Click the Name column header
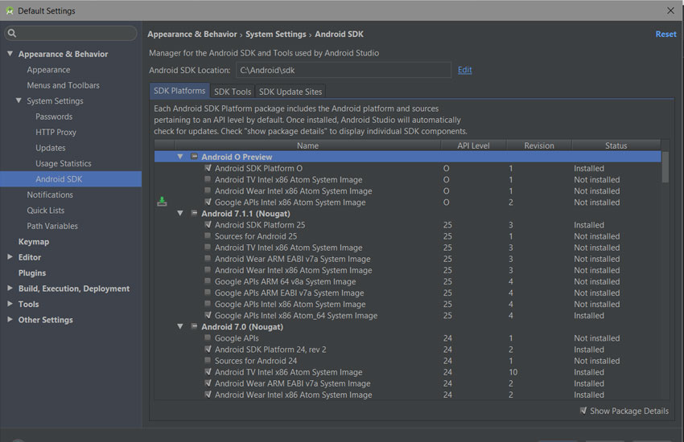This screenshot has height=442, width=684. pyautogui.click(x=307, y=145)
